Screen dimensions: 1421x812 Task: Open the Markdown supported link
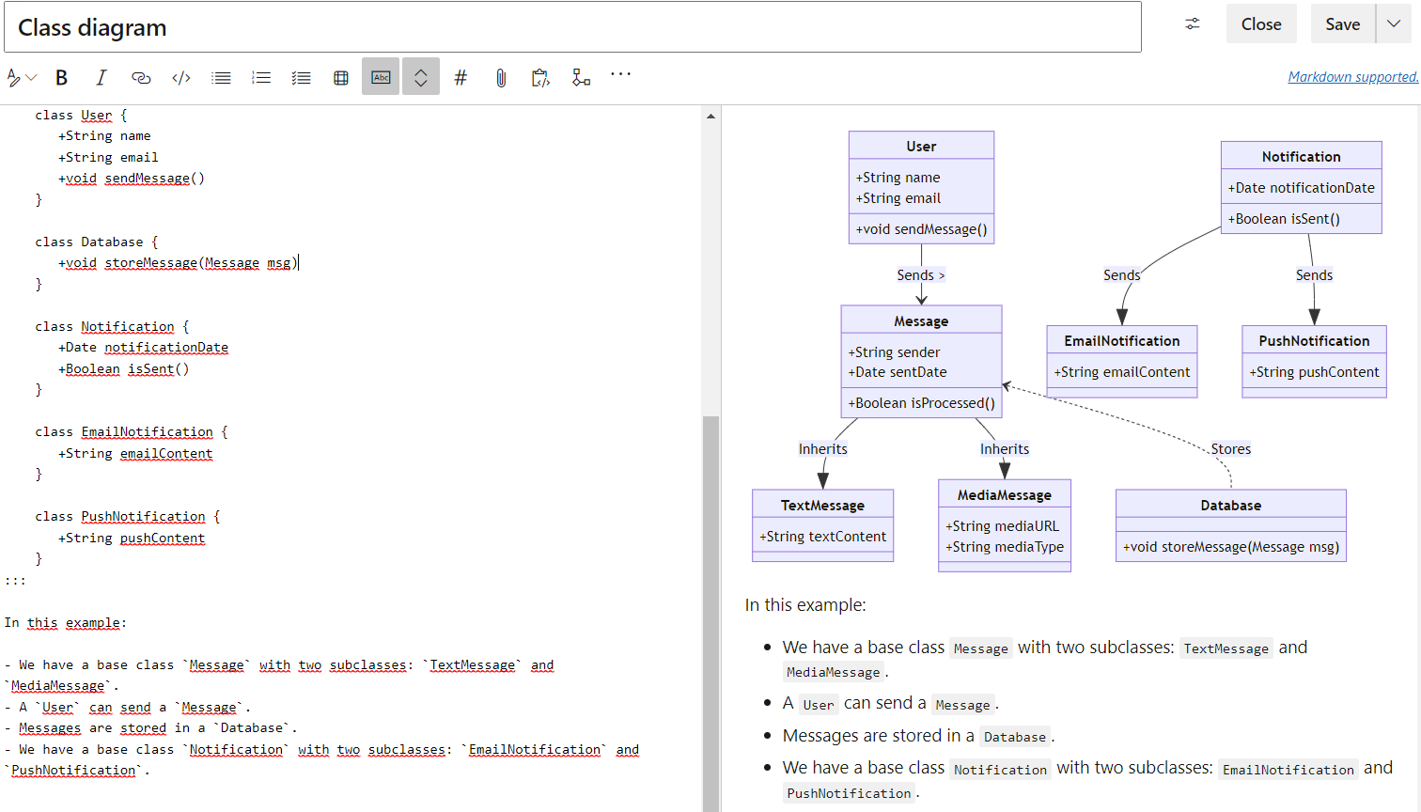tap(1353, 76)
